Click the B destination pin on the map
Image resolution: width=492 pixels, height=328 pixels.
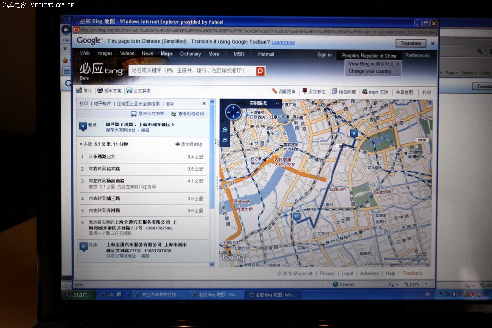(296, 217)
